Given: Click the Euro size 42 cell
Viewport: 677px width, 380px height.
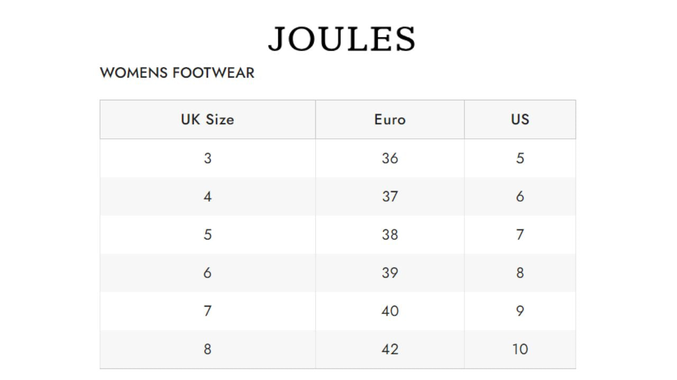Looking at the screenshot, I should point(390,349).
